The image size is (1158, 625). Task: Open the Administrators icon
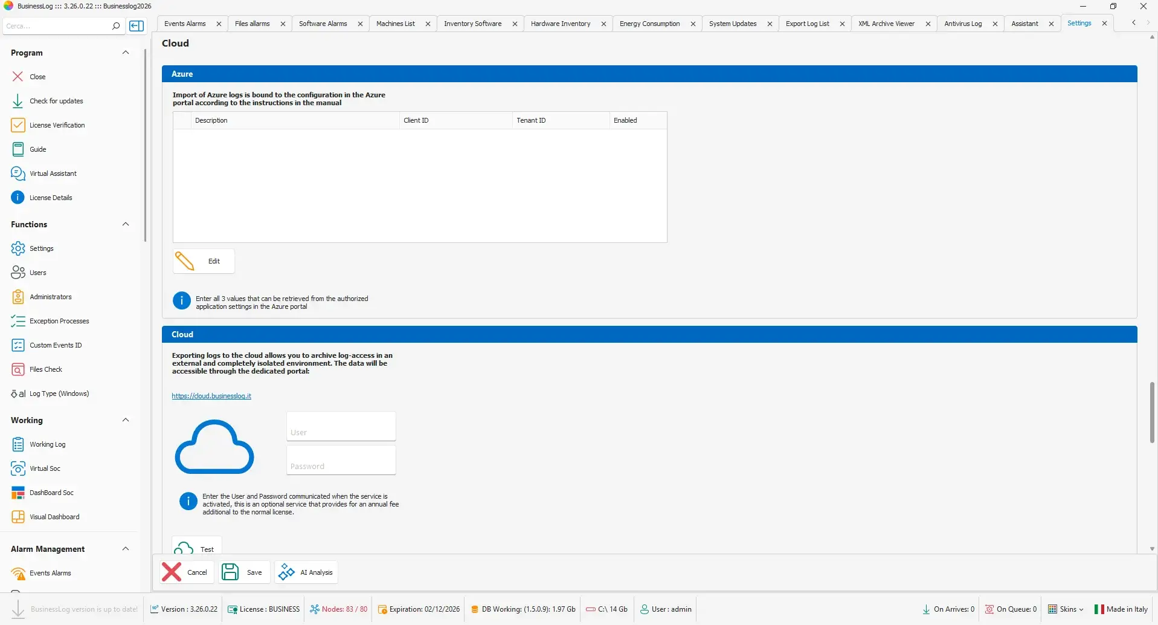(x=18, y=297)
